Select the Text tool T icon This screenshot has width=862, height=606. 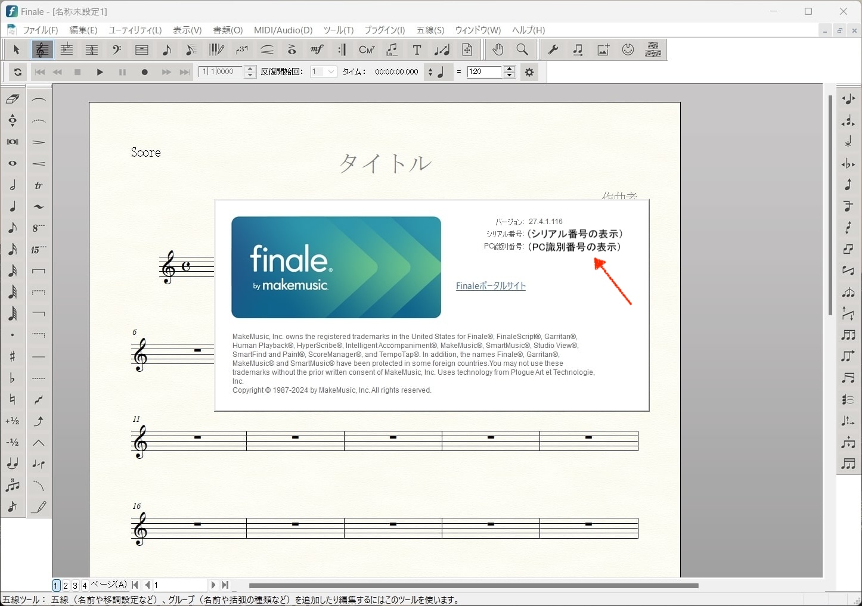tap(417, 50)
